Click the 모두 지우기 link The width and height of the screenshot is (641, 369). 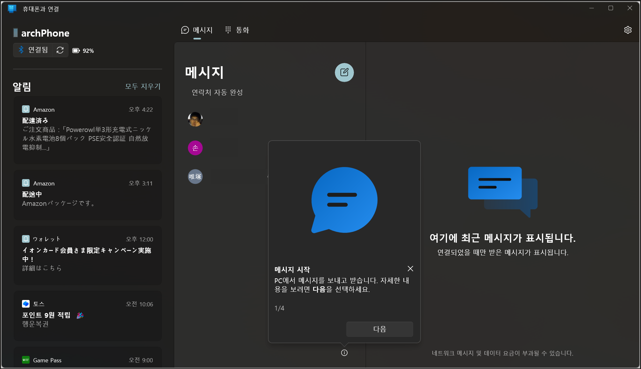click(143, 86)
